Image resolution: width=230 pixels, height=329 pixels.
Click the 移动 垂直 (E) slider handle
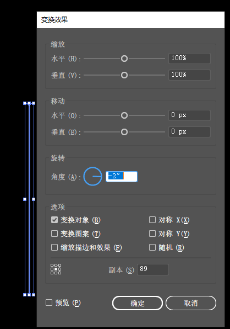tap(124, 132)
